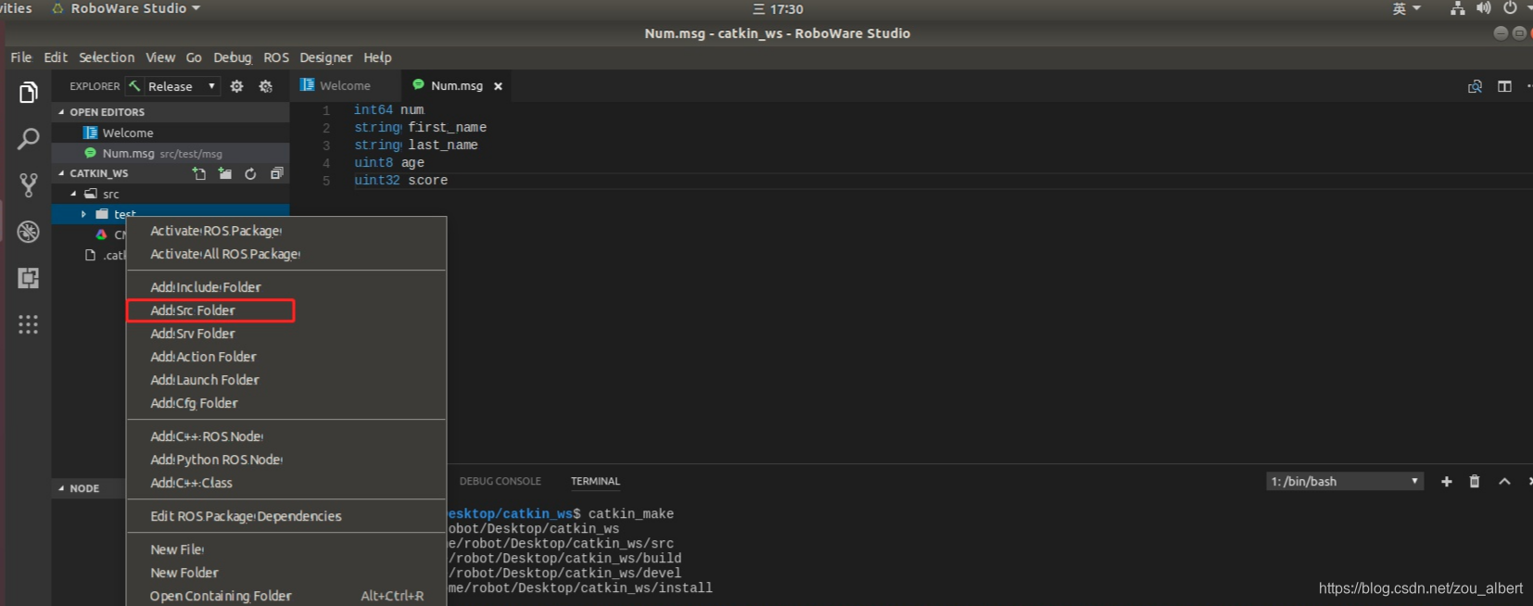The width and height of the screenshot is (1533, 606).
Task: Open the Extensions view in the activity bar
Action: tap(29, 278)
